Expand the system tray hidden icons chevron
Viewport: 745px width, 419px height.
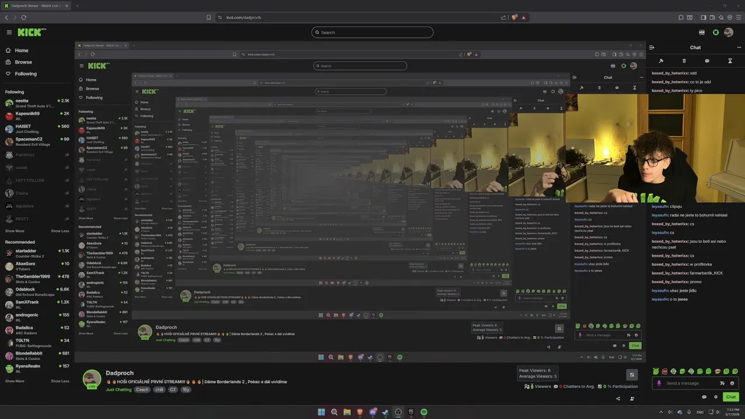pos(662,412)
